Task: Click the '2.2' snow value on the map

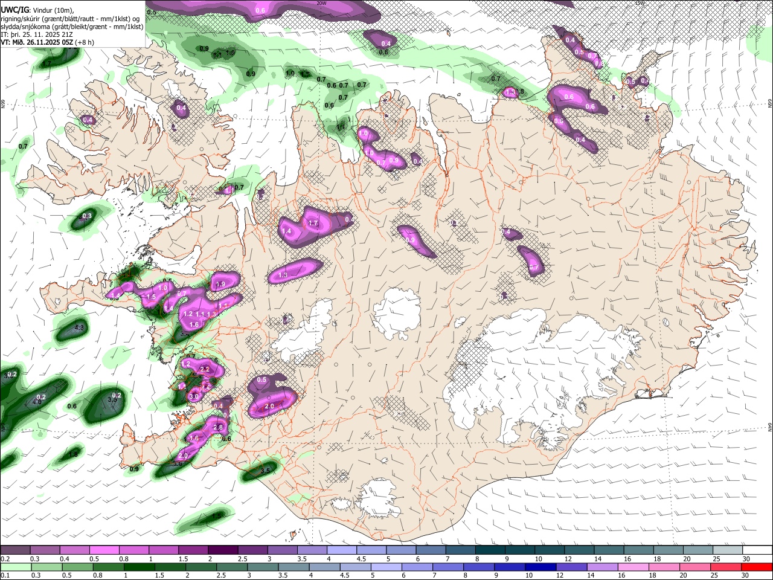Action: [204, 369]
